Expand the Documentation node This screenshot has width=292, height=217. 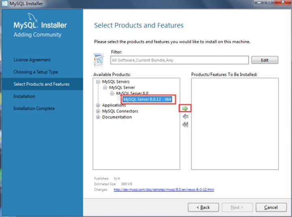(x=98, y=117)
